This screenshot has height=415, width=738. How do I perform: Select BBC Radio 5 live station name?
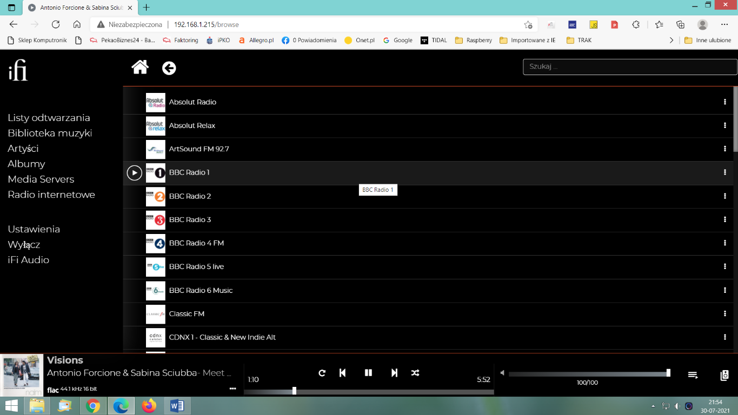pos(196,266)
